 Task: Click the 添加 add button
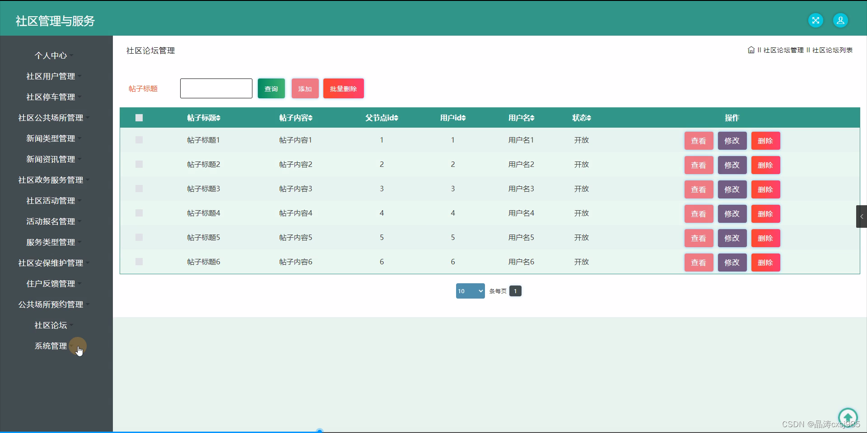(305, 88)
